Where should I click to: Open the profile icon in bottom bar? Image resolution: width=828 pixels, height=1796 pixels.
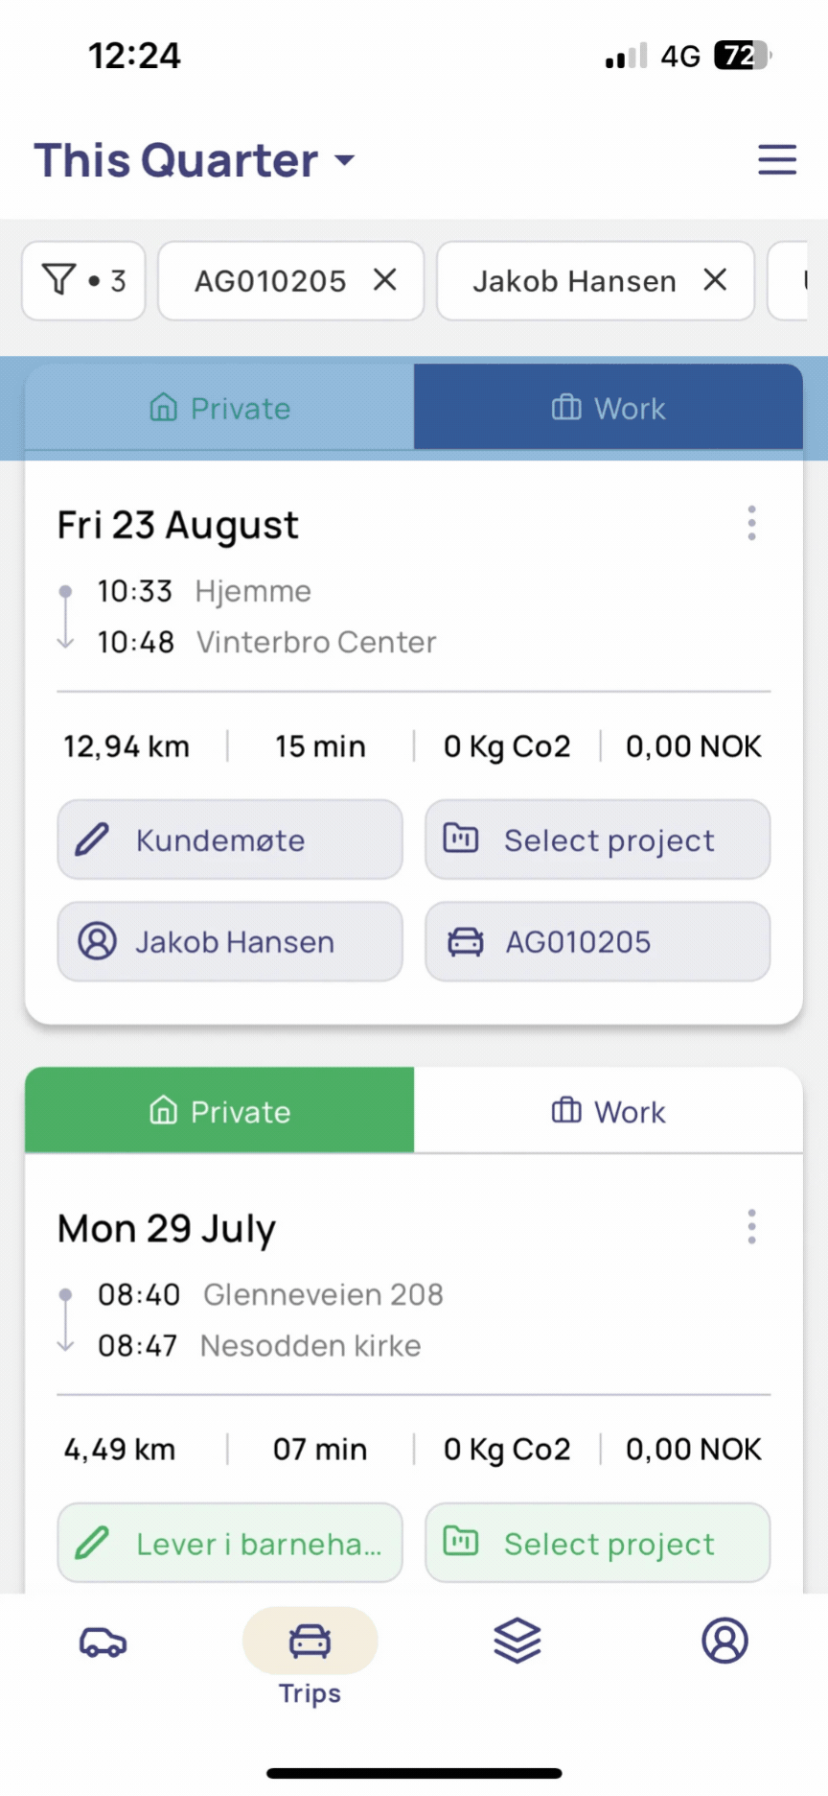[x=724, y=1641]
